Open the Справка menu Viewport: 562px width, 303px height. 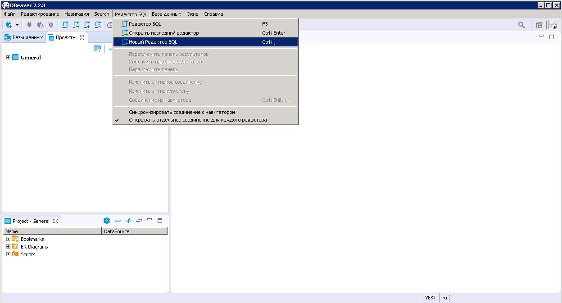[x=213, y=14]
